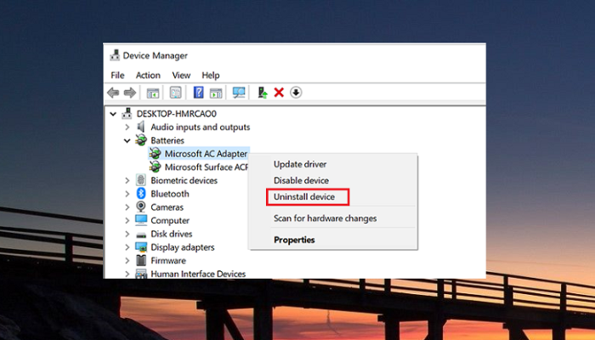
Task: Select Update driver in the context menu
Action: tap(299, 164)
